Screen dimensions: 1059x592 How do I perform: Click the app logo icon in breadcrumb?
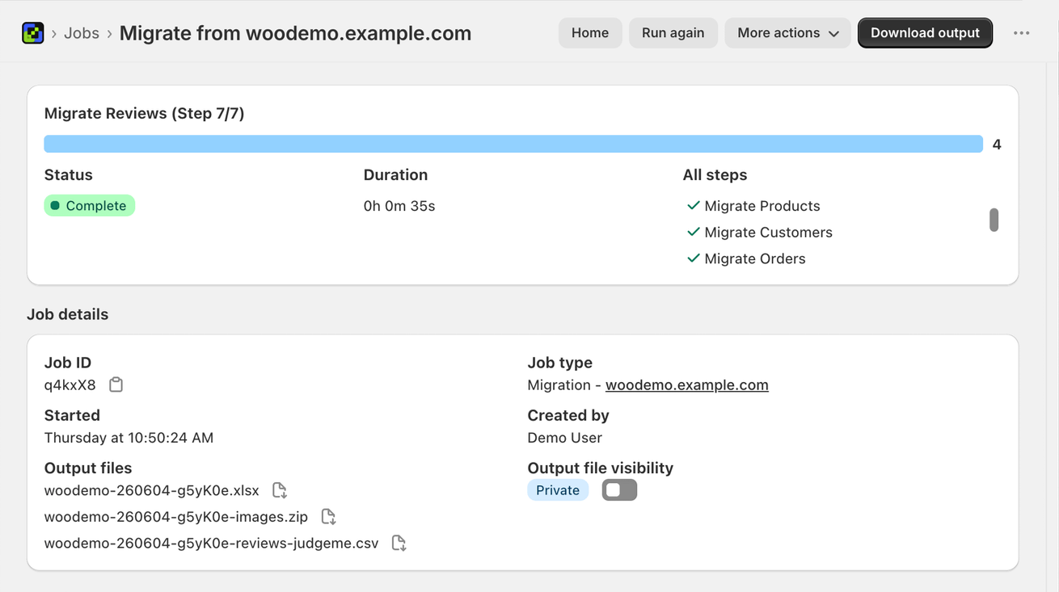click(x=33, y=33)
